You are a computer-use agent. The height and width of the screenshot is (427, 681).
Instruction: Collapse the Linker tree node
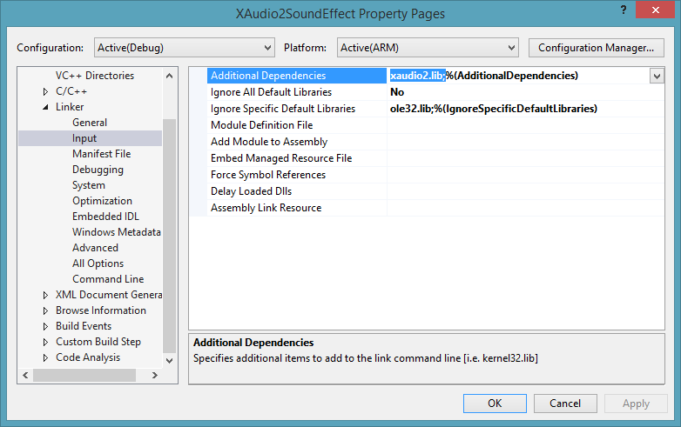point(45,107)
